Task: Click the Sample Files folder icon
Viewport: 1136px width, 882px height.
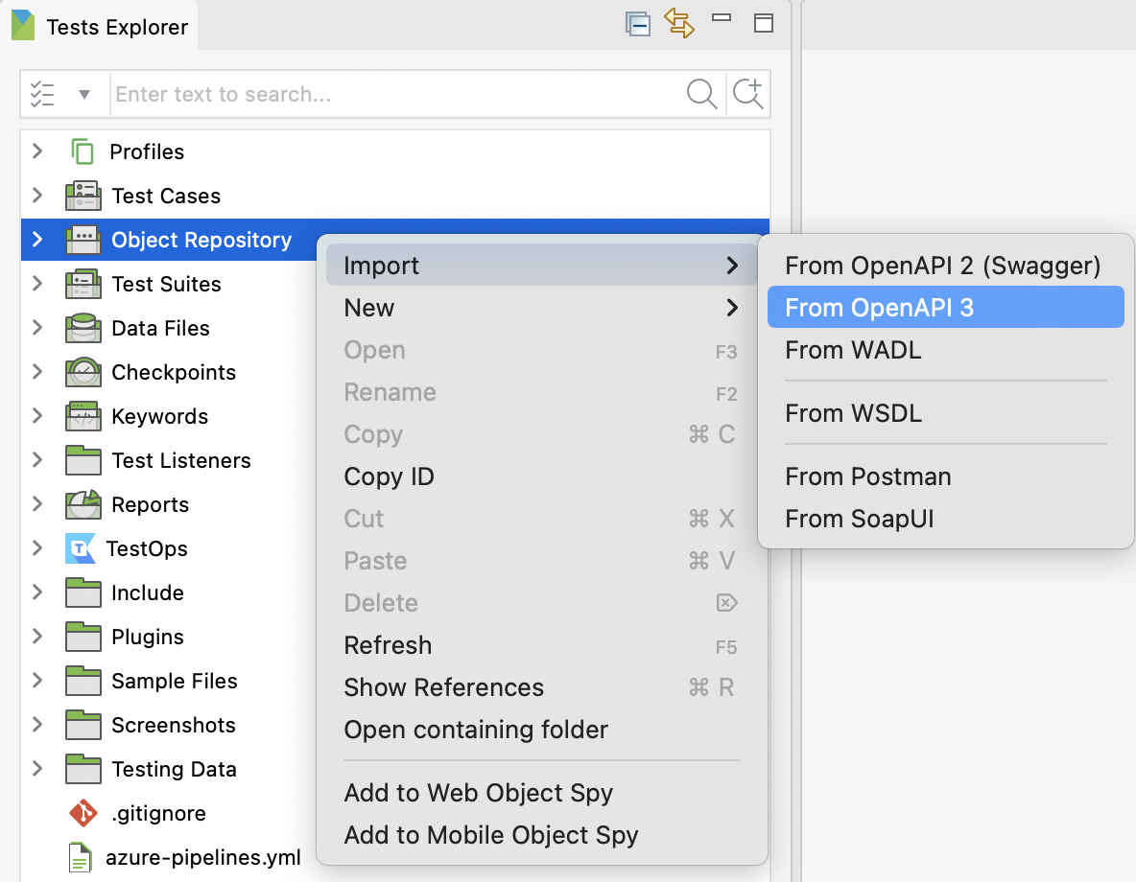Action: [x=83, y=681]
